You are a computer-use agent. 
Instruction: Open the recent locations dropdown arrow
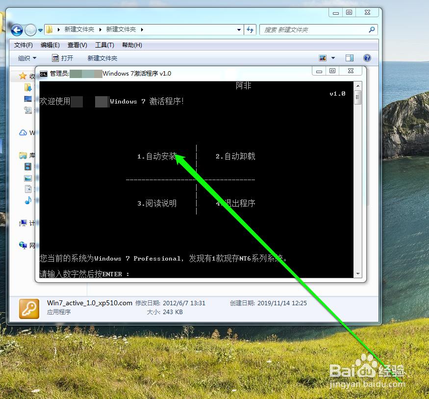(40, 30)
